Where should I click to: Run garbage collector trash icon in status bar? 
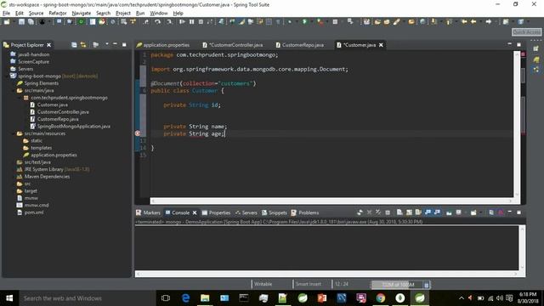427,285
